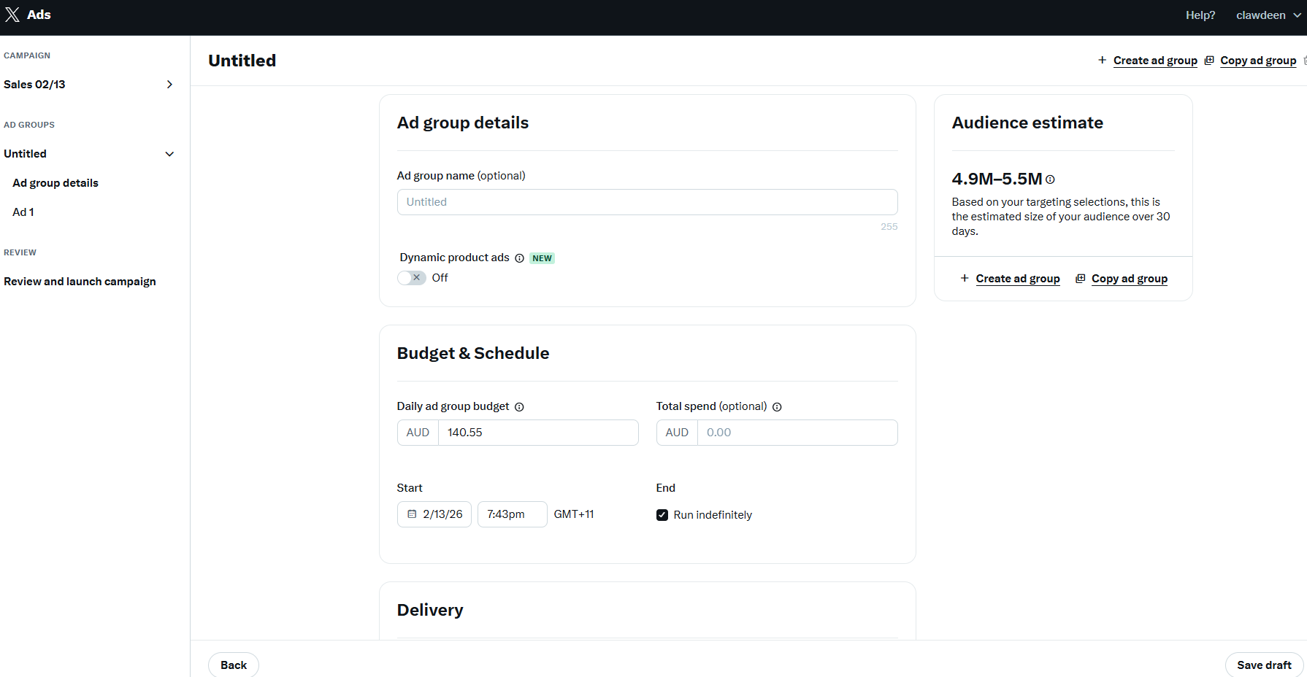The width and height of the screenshot is (1307, 677).
Task: Click the Dynamic product ads info icon
Action: (x=519, y=258)
